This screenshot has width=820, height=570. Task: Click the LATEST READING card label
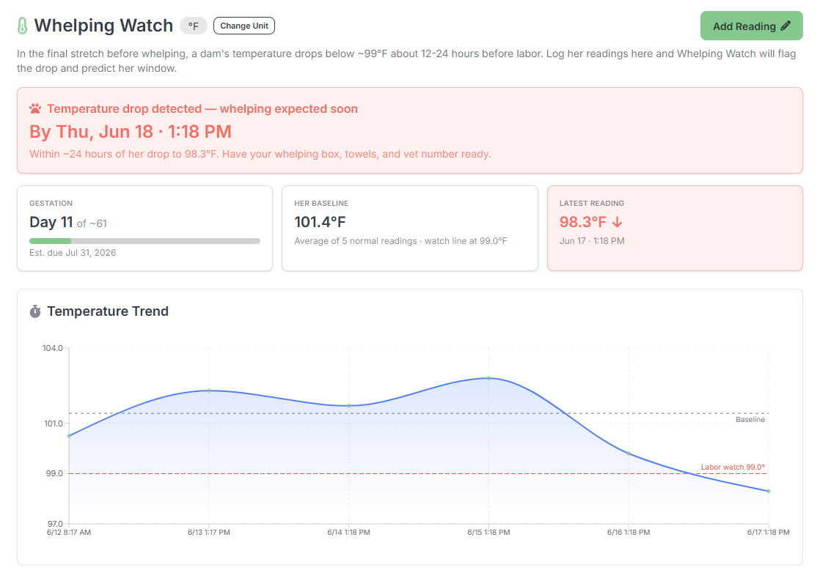coord(591,203)
